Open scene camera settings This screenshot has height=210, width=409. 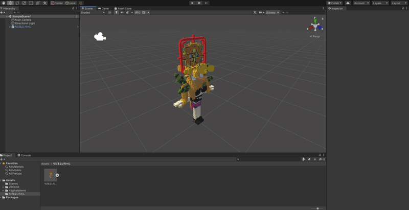point(261,12)
